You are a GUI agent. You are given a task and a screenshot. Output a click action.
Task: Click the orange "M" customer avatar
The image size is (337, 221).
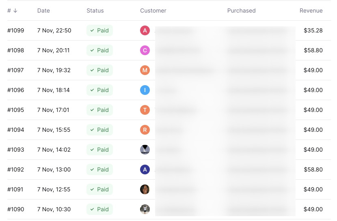145,70
